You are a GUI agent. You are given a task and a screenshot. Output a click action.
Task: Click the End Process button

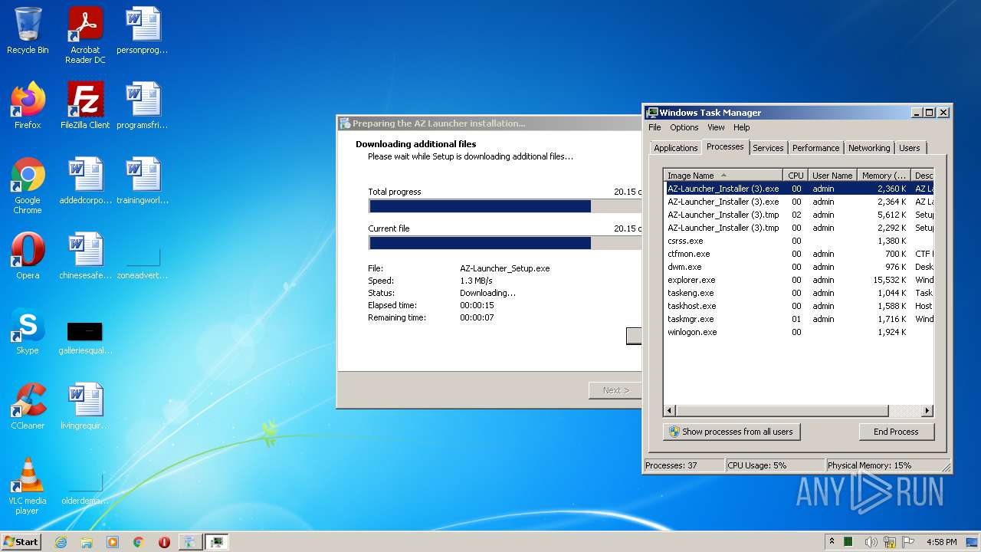click(x=896, y=432)
